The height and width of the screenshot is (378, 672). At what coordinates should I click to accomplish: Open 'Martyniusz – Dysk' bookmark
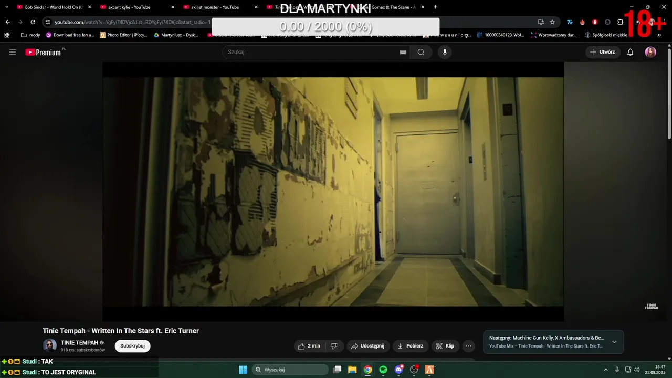176,35
